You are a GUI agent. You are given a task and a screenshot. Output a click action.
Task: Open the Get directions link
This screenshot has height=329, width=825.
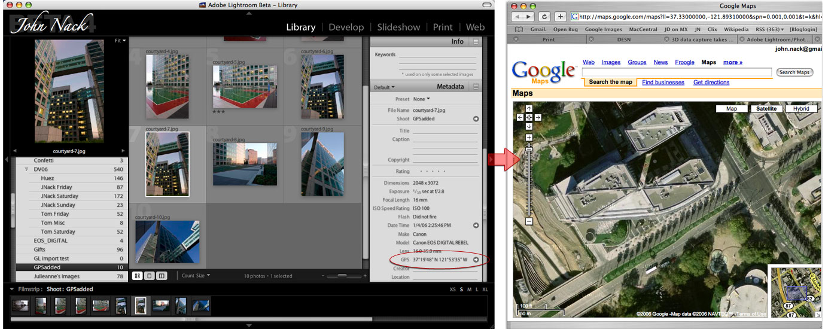point(711,83)
